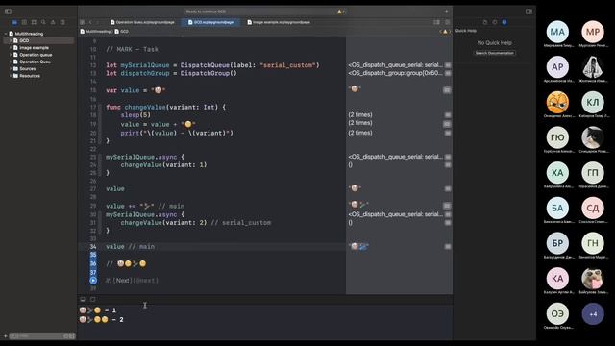Click the console output line ending with '- 2'
Image resolution: width=615 pixels, height=346 pixels.
pos(101,320)
